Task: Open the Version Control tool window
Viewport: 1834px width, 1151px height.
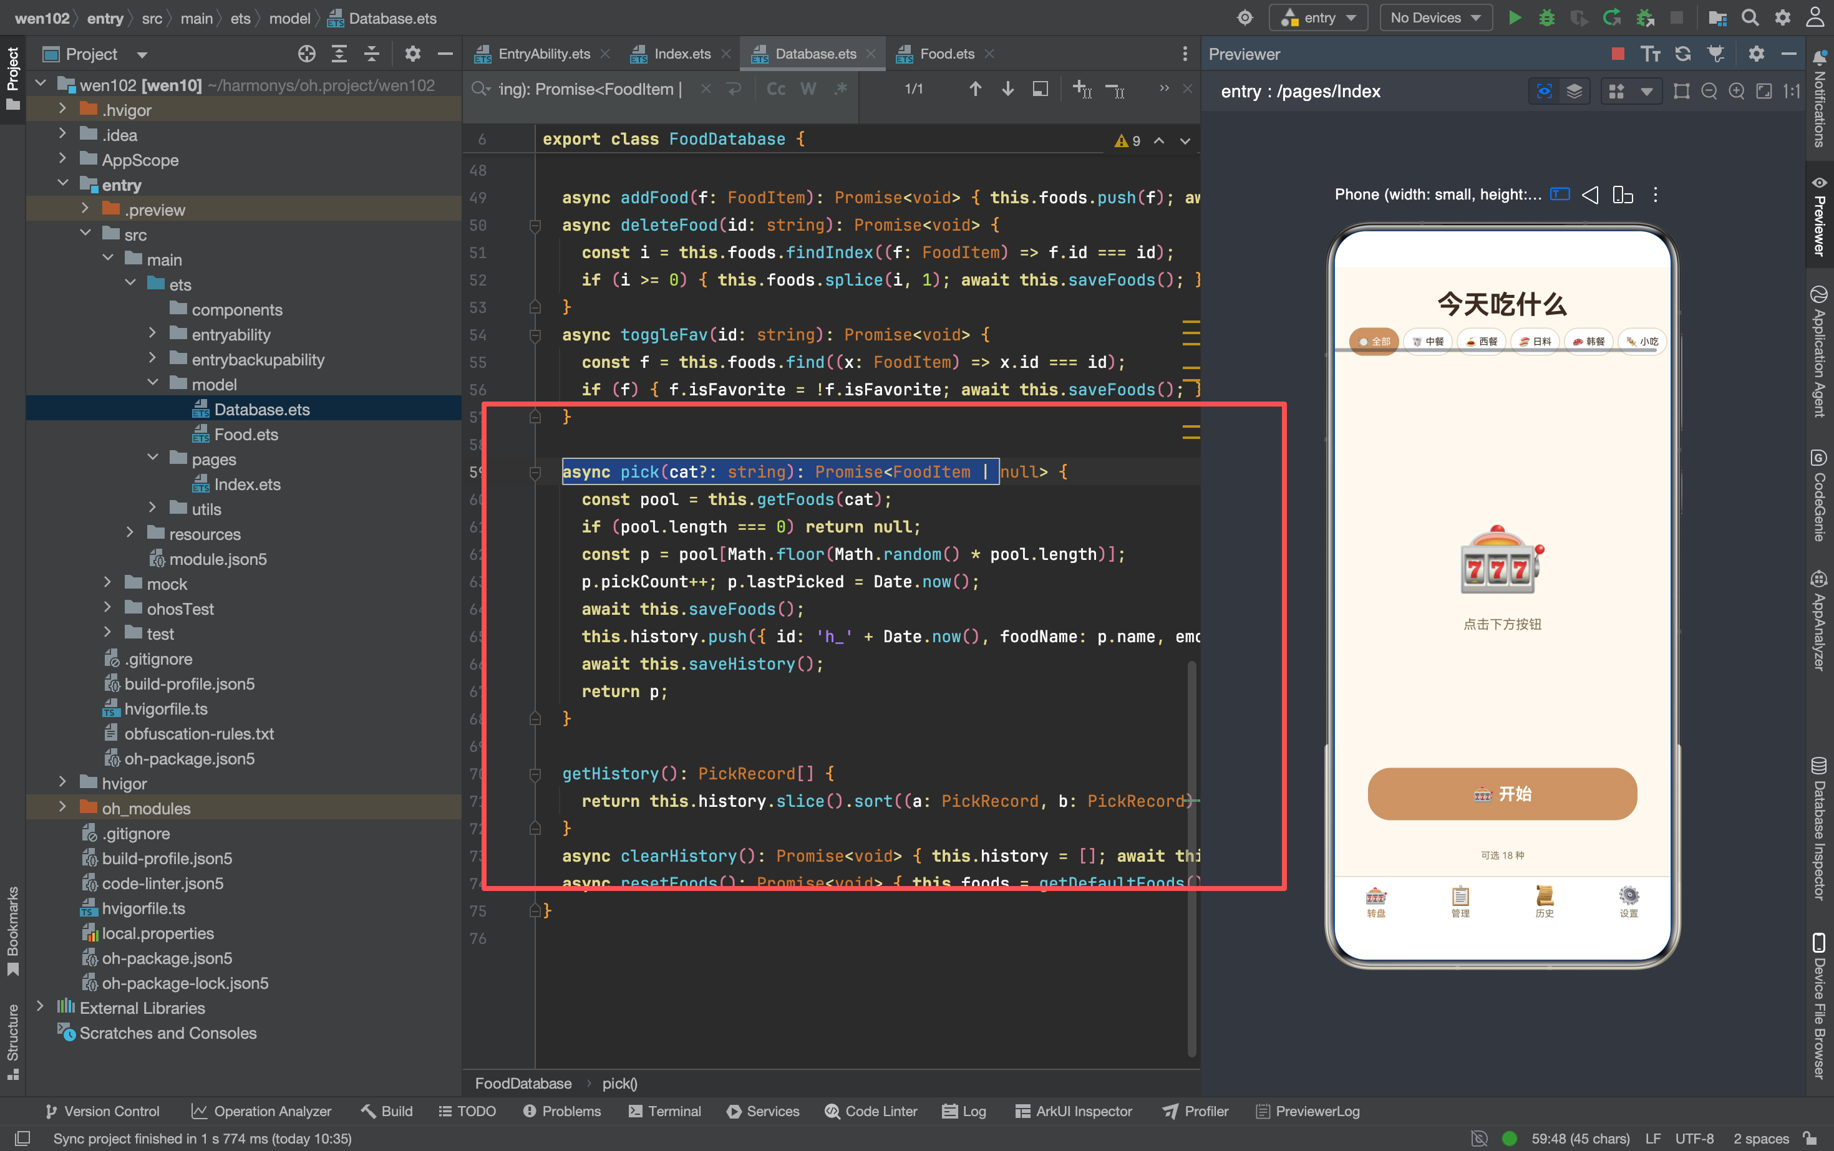Action: tap(102, 1110)
